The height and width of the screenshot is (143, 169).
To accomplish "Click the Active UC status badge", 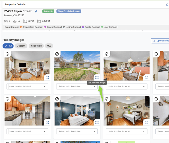I will (48, 11).
